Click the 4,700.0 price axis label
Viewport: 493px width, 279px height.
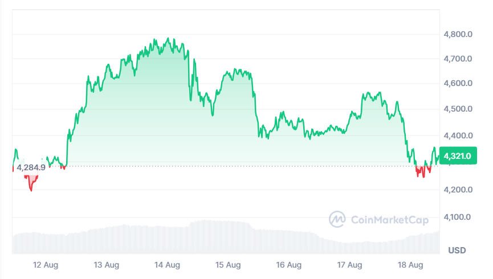(458, 59)
